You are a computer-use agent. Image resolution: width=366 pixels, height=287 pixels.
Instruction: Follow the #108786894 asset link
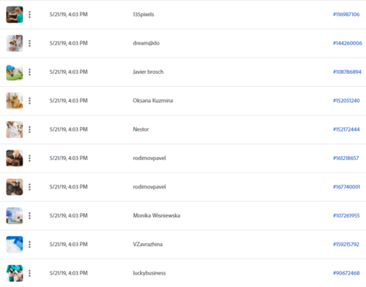pyautogui.click(x=347, y=72)
